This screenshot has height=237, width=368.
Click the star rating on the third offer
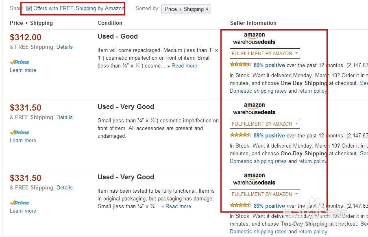240,205
